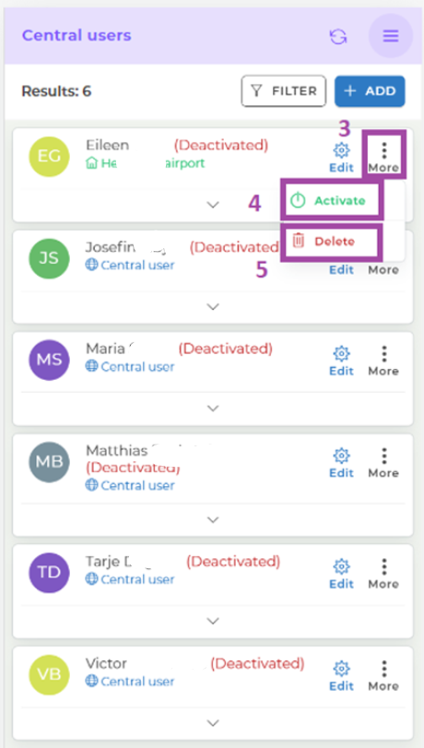Choose Delete in the More dropdown
The image size is (424, 748).
(332, 242)
